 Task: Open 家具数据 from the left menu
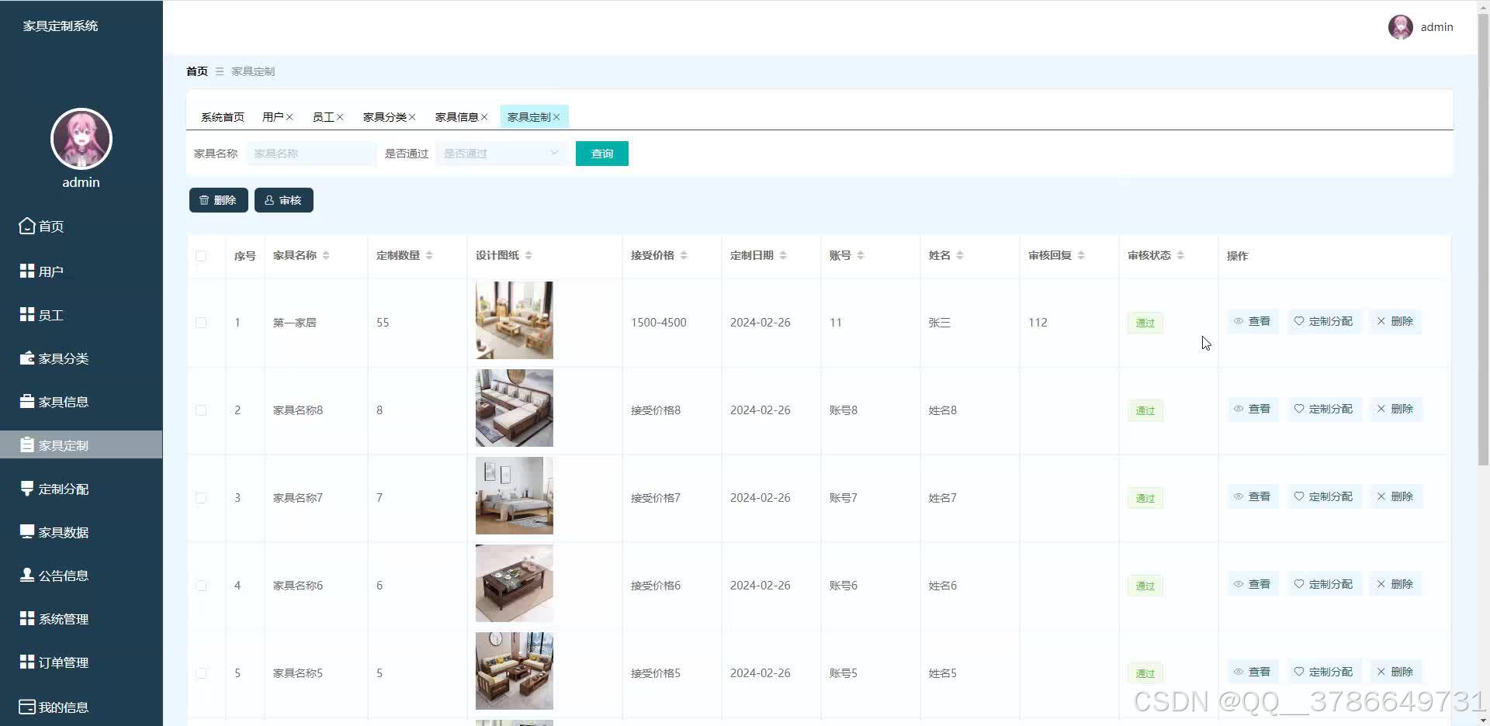click(x=64, y=531)
